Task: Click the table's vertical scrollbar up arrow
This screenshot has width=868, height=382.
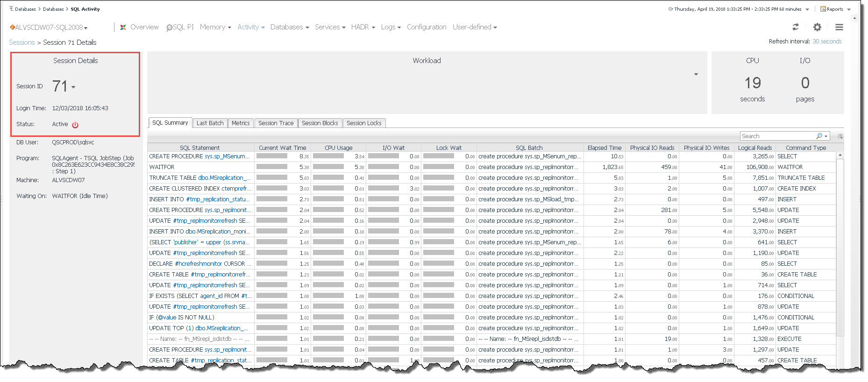Action: coord(840,155)
